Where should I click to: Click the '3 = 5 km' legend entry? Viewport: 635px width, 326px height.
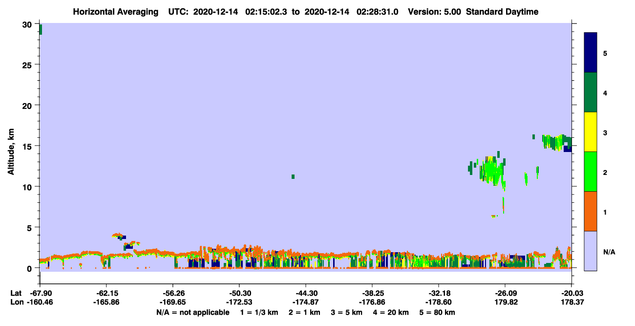[347, 312]
